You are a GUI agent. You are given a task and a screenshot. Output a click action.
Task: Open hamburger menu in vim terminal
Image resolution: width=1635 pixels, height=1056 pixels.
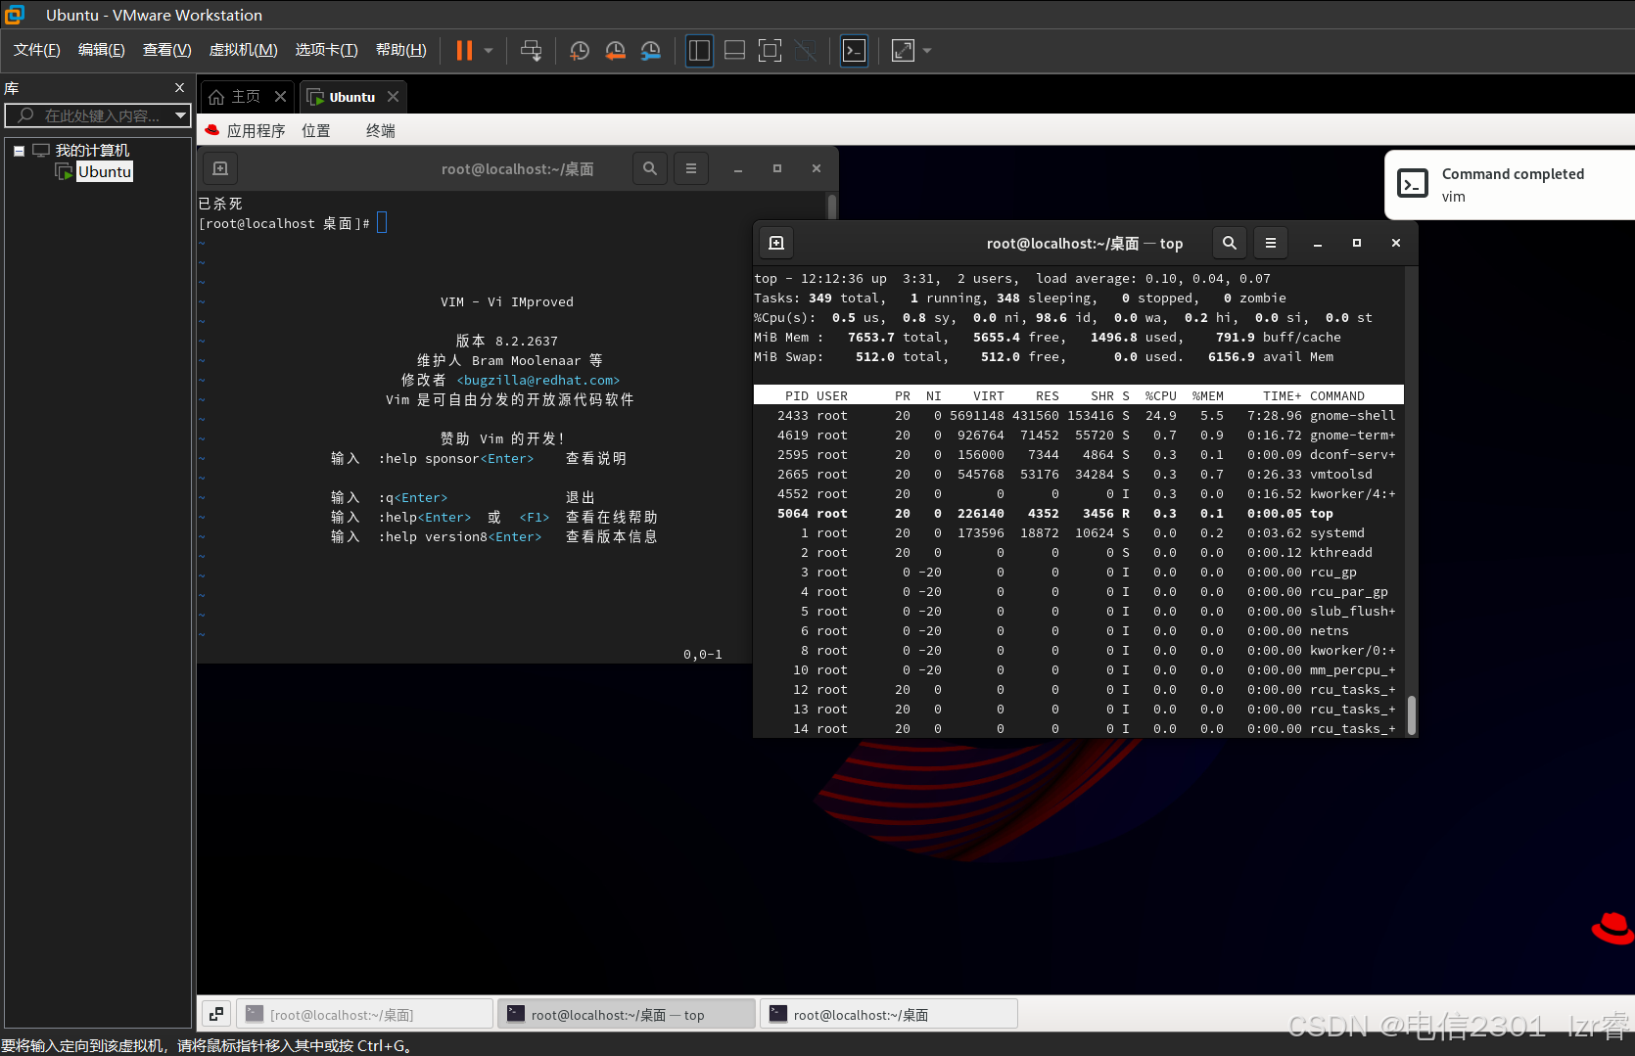691,168
